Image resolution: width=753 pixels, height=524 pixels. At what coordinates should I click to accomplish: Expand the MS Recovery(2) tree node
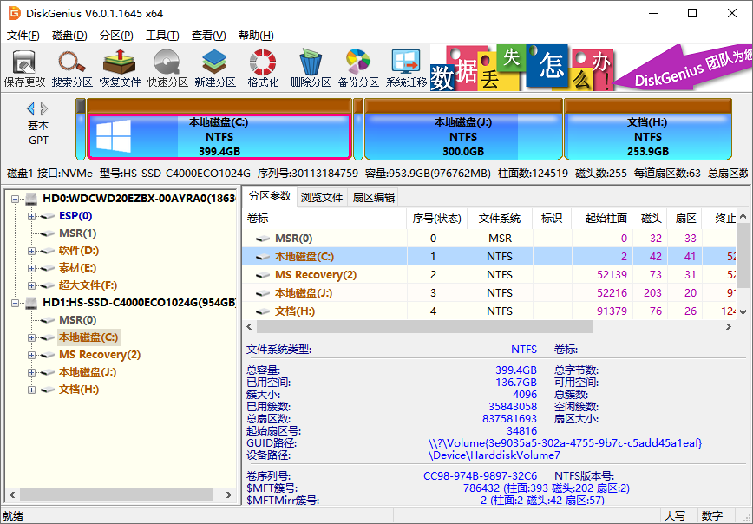pyautogui.click(x=31, y=355)
